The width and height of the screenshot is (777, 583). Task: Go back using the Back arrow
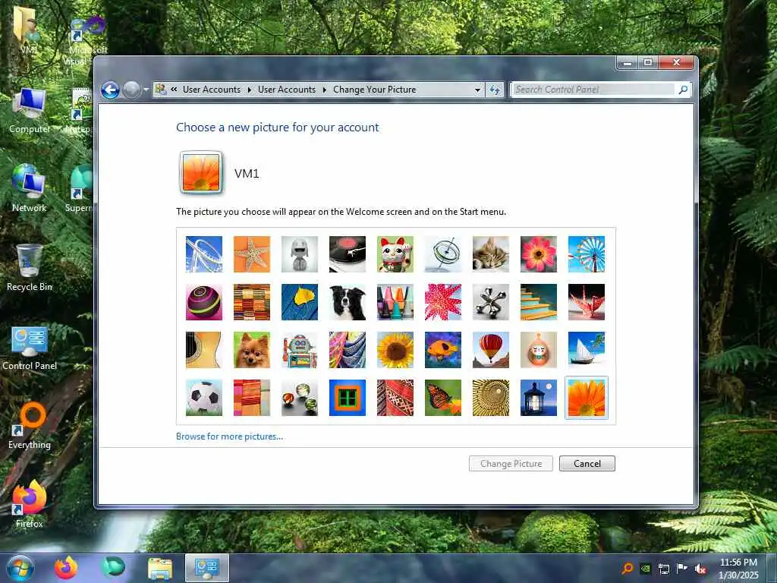point(111,90)
